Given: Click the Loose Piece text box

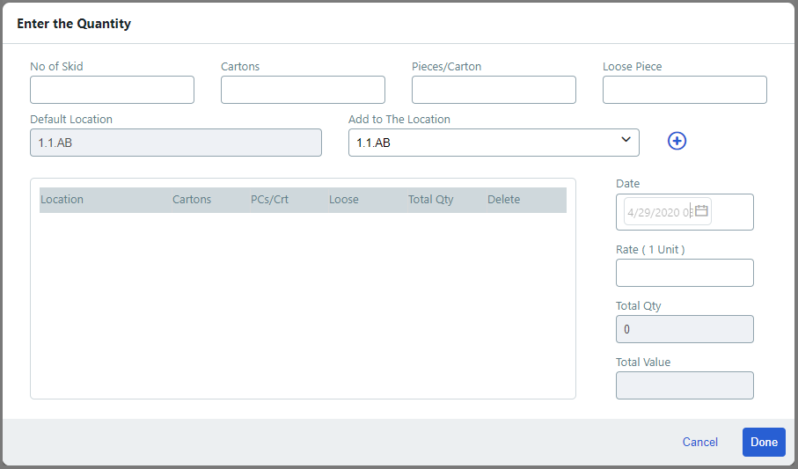Looking at the screenshot, I should click(x=685, y=90).
